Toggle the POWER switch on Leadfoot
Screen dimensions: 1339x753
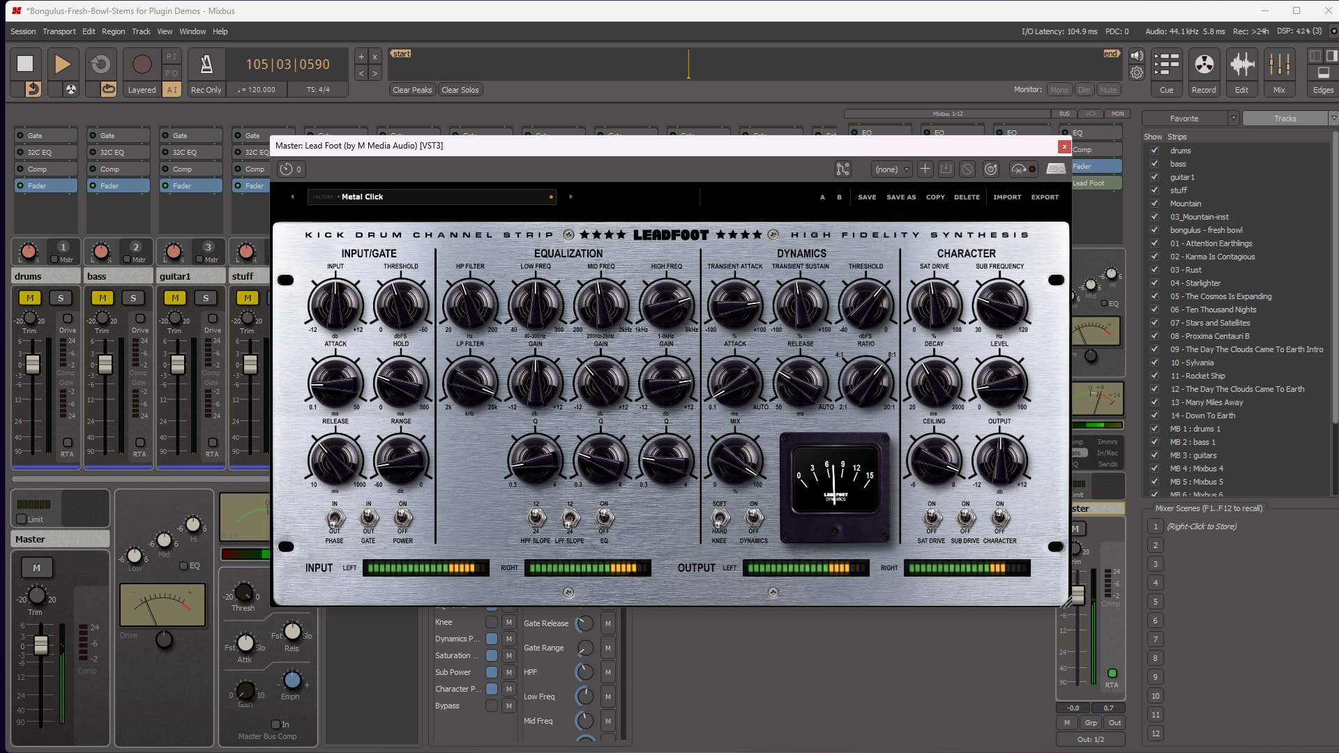402,518
